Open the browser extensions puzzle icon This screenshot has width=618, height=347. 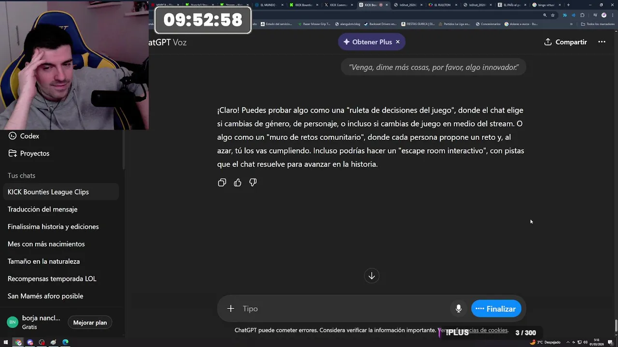582,15
